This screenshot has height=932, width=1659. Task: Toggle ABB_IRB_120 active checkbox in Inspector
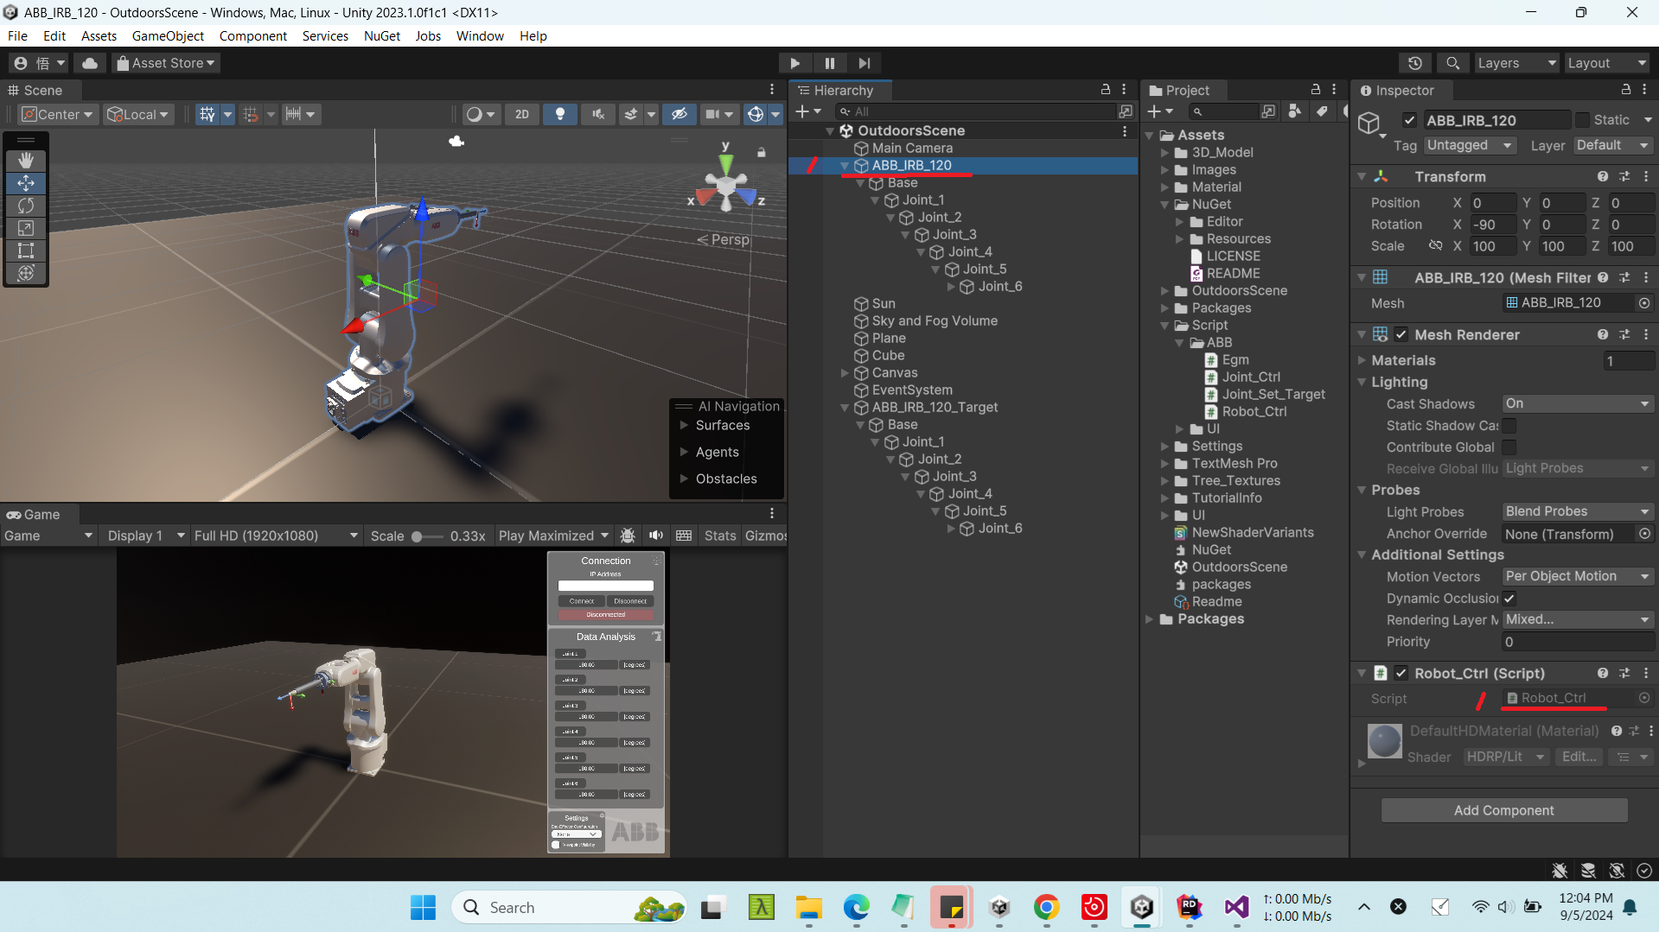pyautogui.click(x=1410, y=120)
